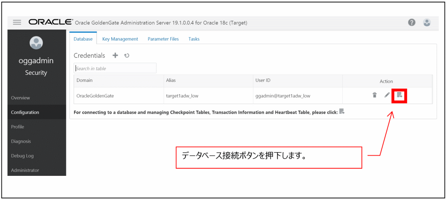Open the help question mark icon
Image resolution: width=447 pixels, height=200 pixels.
[411, 22]
